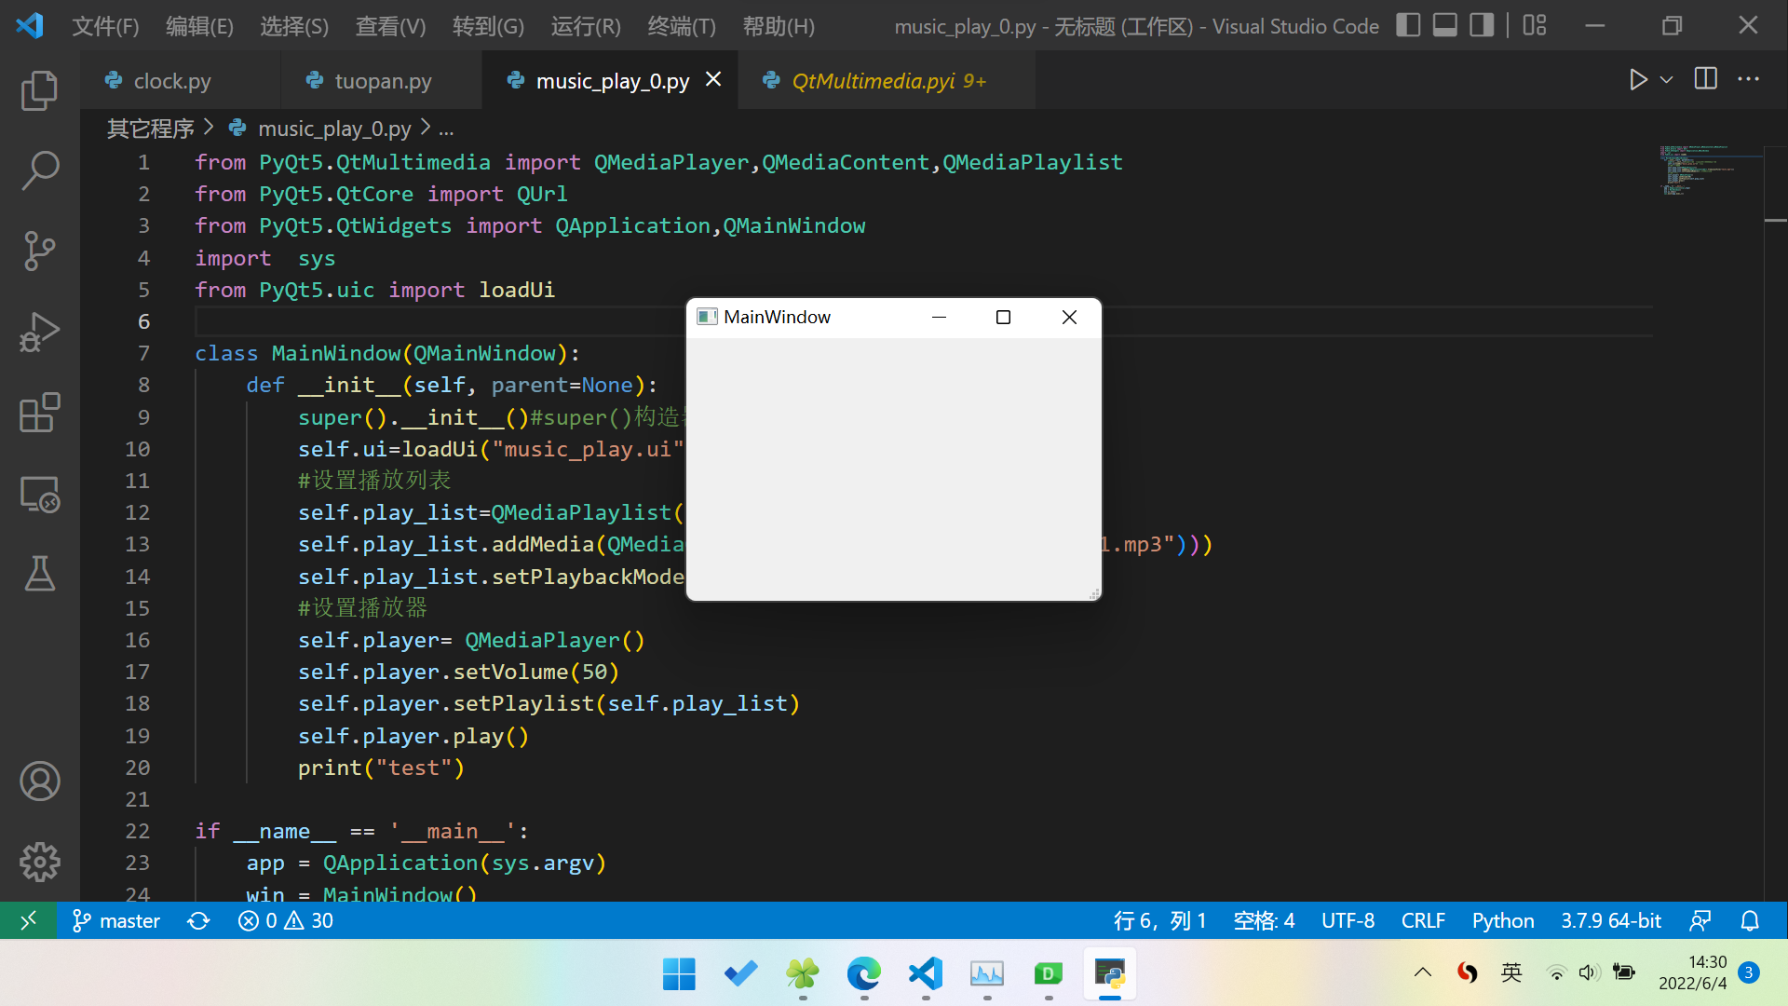
Task: Open the Run and Debug view
Action: tap(39, 332)
